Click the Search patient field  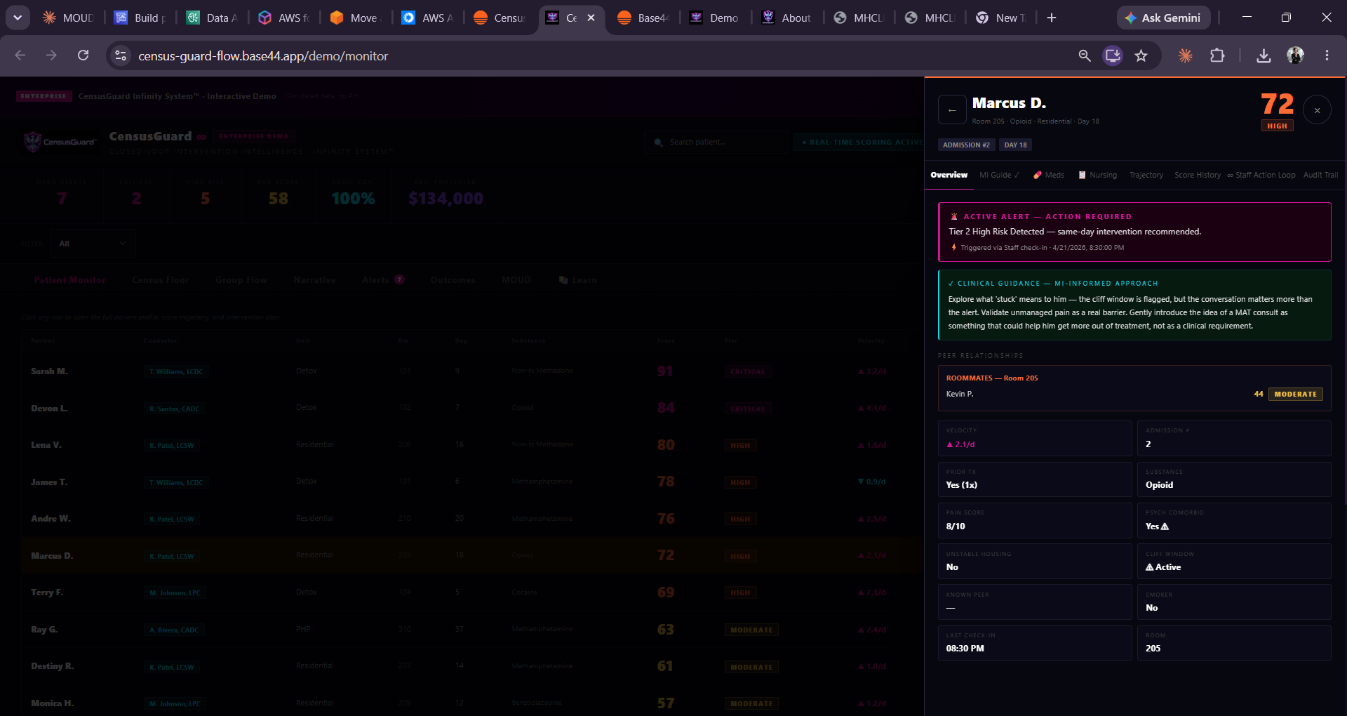[x=716, y=142]
